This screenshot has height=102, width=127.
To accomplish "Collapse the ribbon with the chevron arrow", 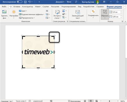I will [125, 21].
